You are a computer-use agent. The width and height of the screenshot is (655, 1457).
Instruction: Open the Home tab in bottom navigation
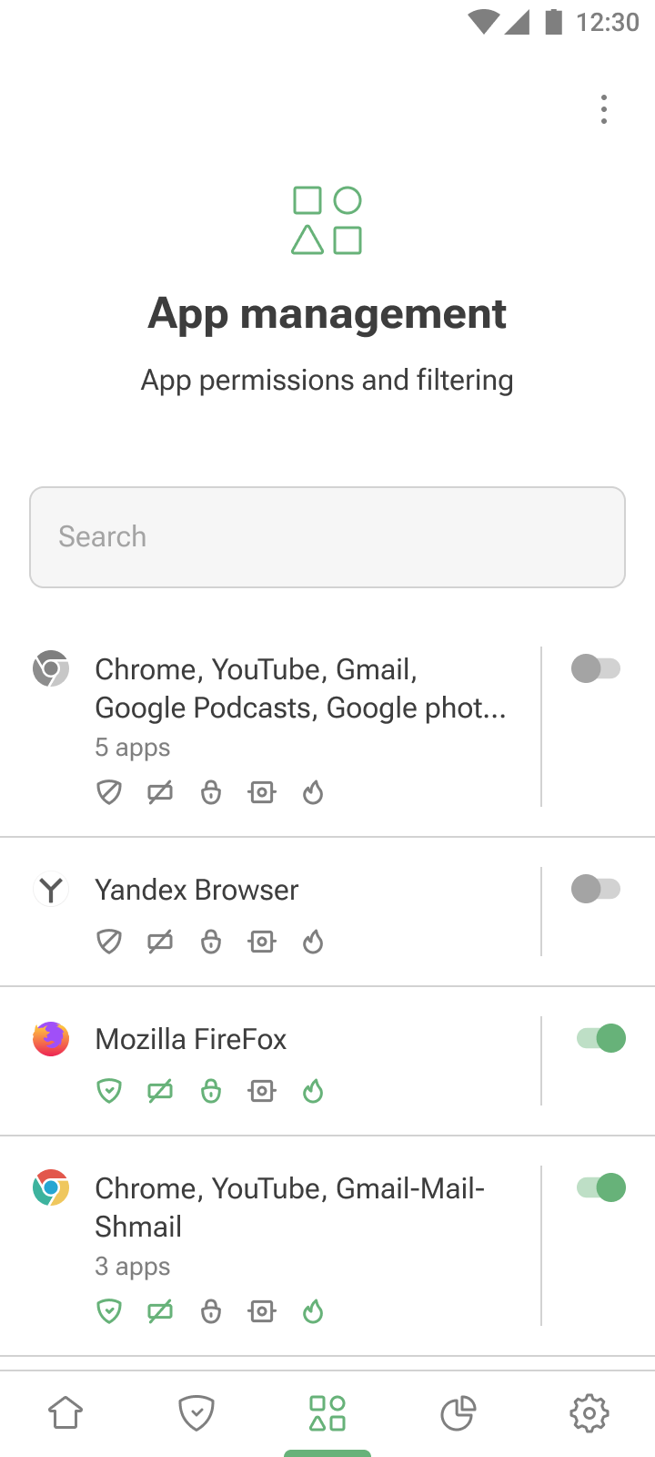click(x=65, y=1413)
